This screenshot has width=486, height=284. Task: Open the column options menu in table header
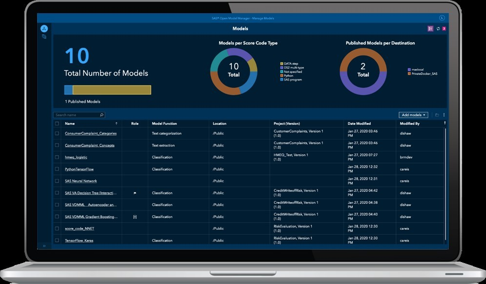[445, 123]
